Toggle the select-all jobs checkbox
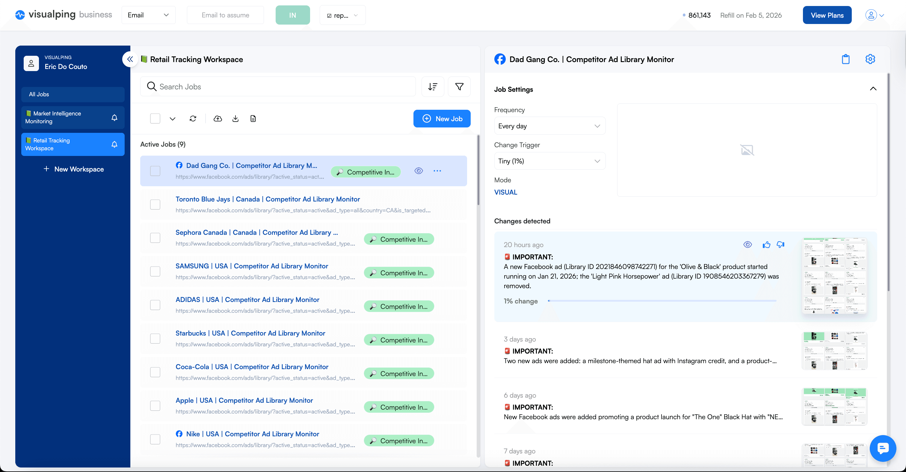Viewport: 906px width, 472px height. pos(155,118)
